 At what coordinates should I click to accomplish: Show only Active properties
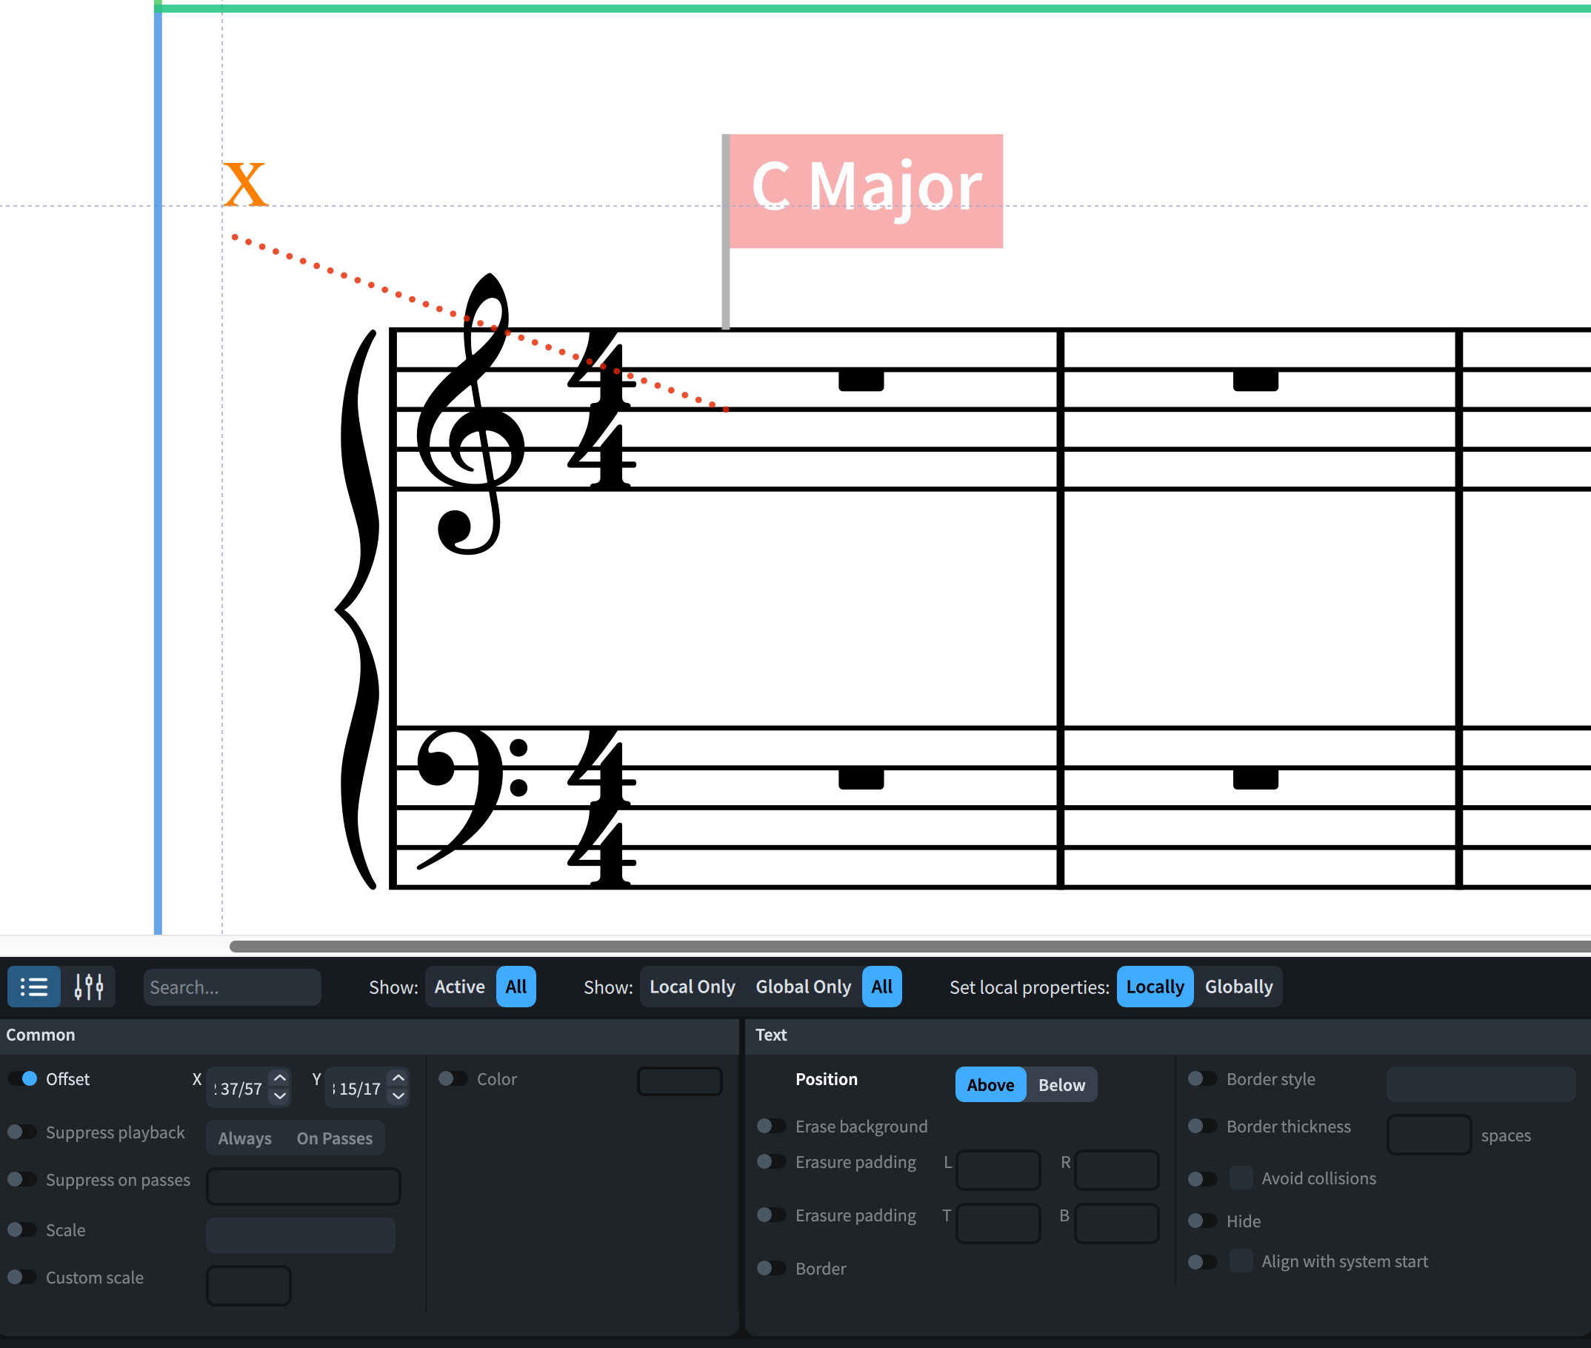[x=459, y=987]
